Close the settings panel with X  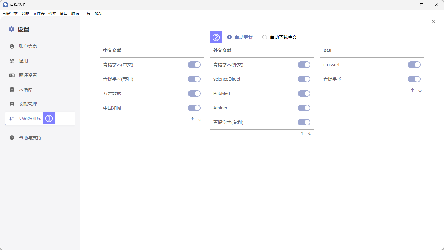(433, 21)
